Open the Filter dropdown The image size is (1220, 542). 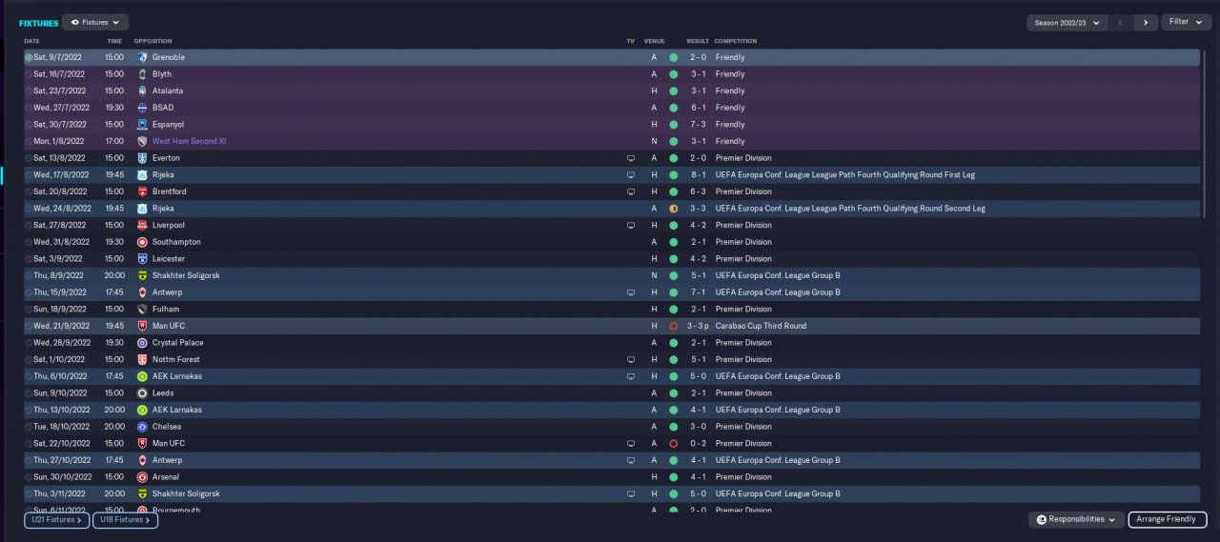(1186, 22)
